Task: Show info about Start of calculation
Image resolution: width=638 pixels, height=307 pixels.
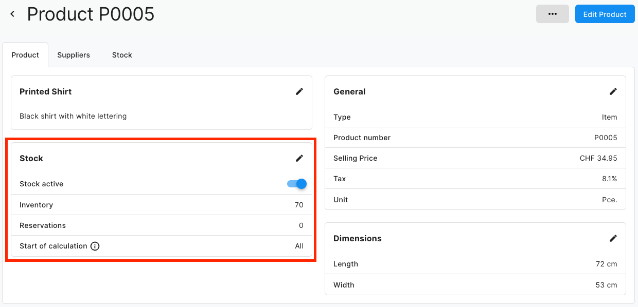Action: [x=95, y=246]
